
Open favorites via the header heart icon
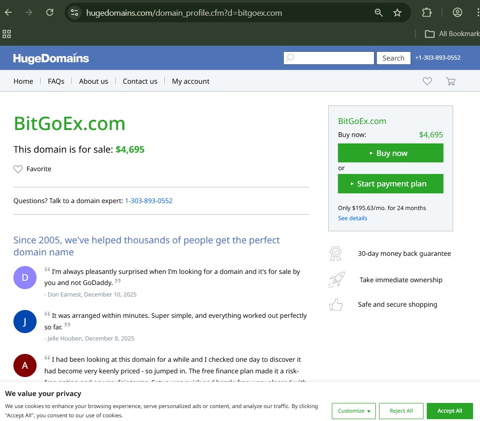pos(427,81)
